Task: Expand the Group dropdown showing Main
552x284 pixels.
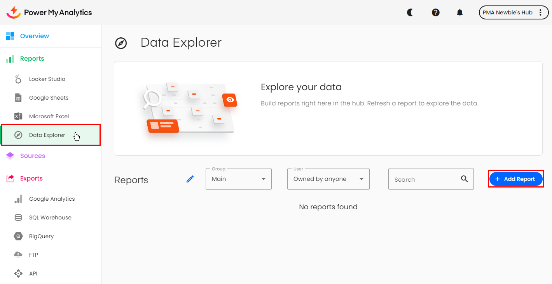Action: point(238,179)
